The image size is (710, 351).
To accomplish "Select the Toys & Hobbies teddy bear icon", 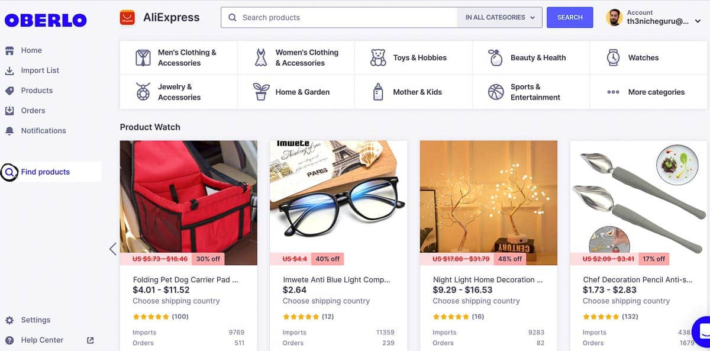I will coord(378,57).
